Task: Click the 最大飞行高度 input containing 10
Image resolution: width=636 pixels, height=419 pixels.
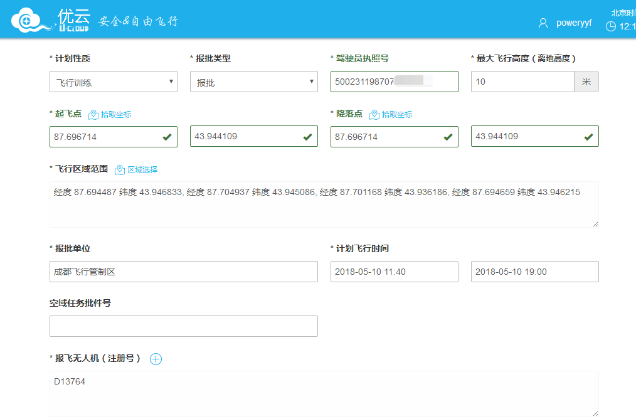Action: click(522, 82)
